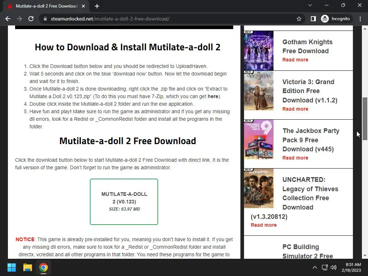The height and width of the screenshot is (276, 368).
Task: View site information lock icon
Action: [45, 19]
